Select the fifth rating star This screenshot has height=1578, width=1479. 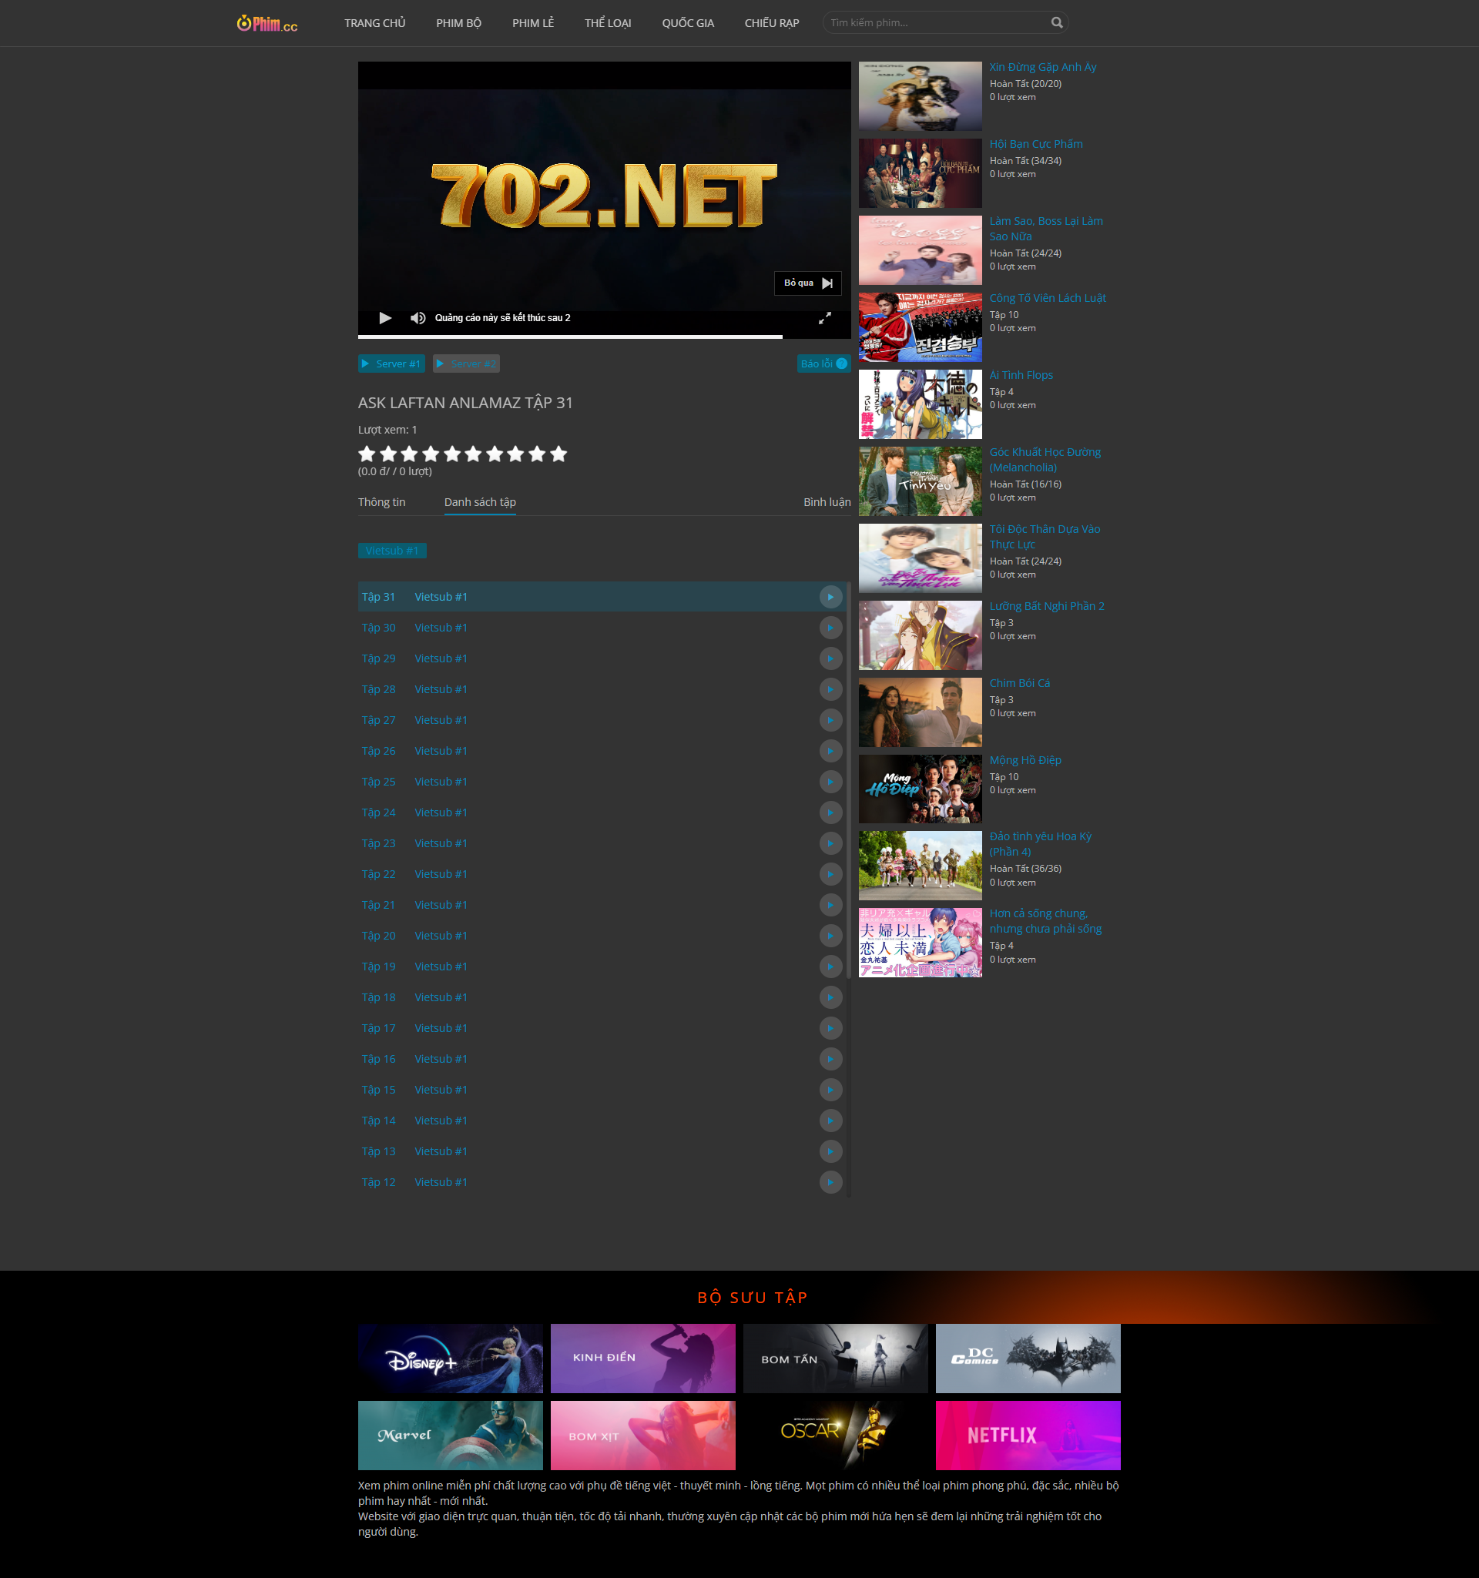(452, 454)
